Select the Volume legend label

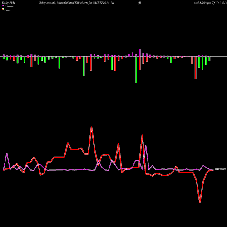click(9, 6)
